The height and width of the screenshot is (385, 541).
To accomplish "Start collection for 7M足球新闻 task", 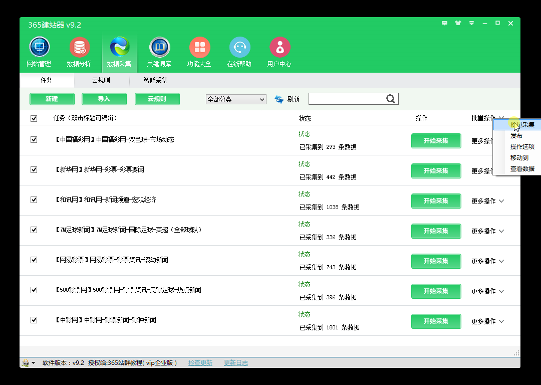I will pyautogui.click(x=436, y=231).
